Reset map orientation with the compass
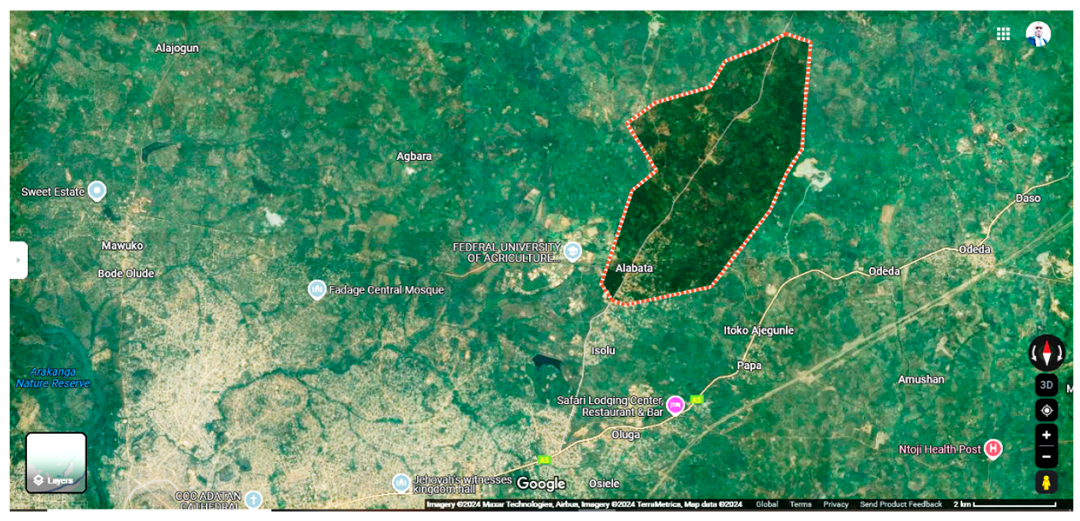Image resolution: width=1080 pixels, height=521 pixels. click(x=1046, y=353)
